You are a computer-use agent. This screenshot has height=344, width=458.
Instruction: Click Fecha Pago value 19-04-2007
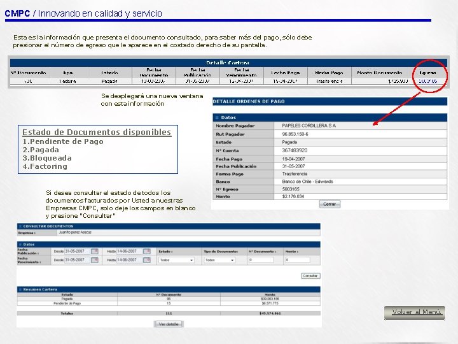point(293,159)
